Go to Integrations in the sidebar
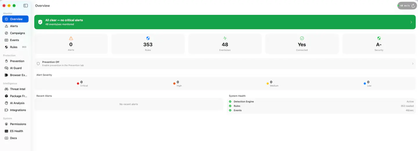418x151 pixels. tap(15, 110)
